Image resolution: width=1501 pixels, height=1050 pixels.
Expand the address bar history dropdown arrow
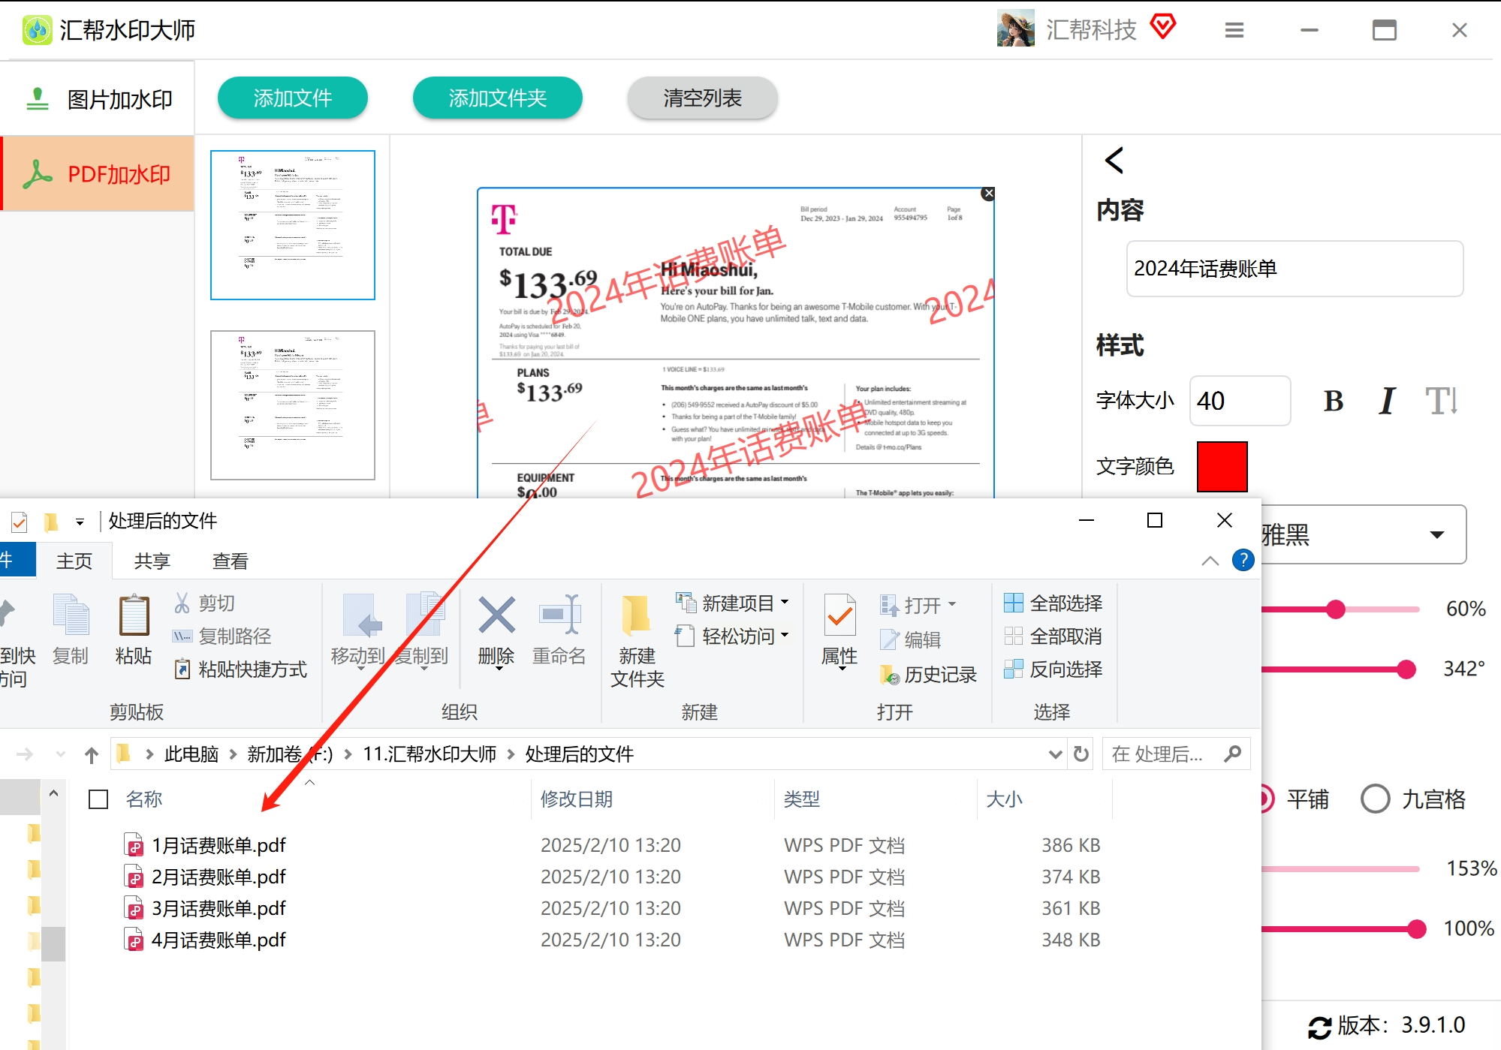pyautogui.click(x=1055, y=754)
